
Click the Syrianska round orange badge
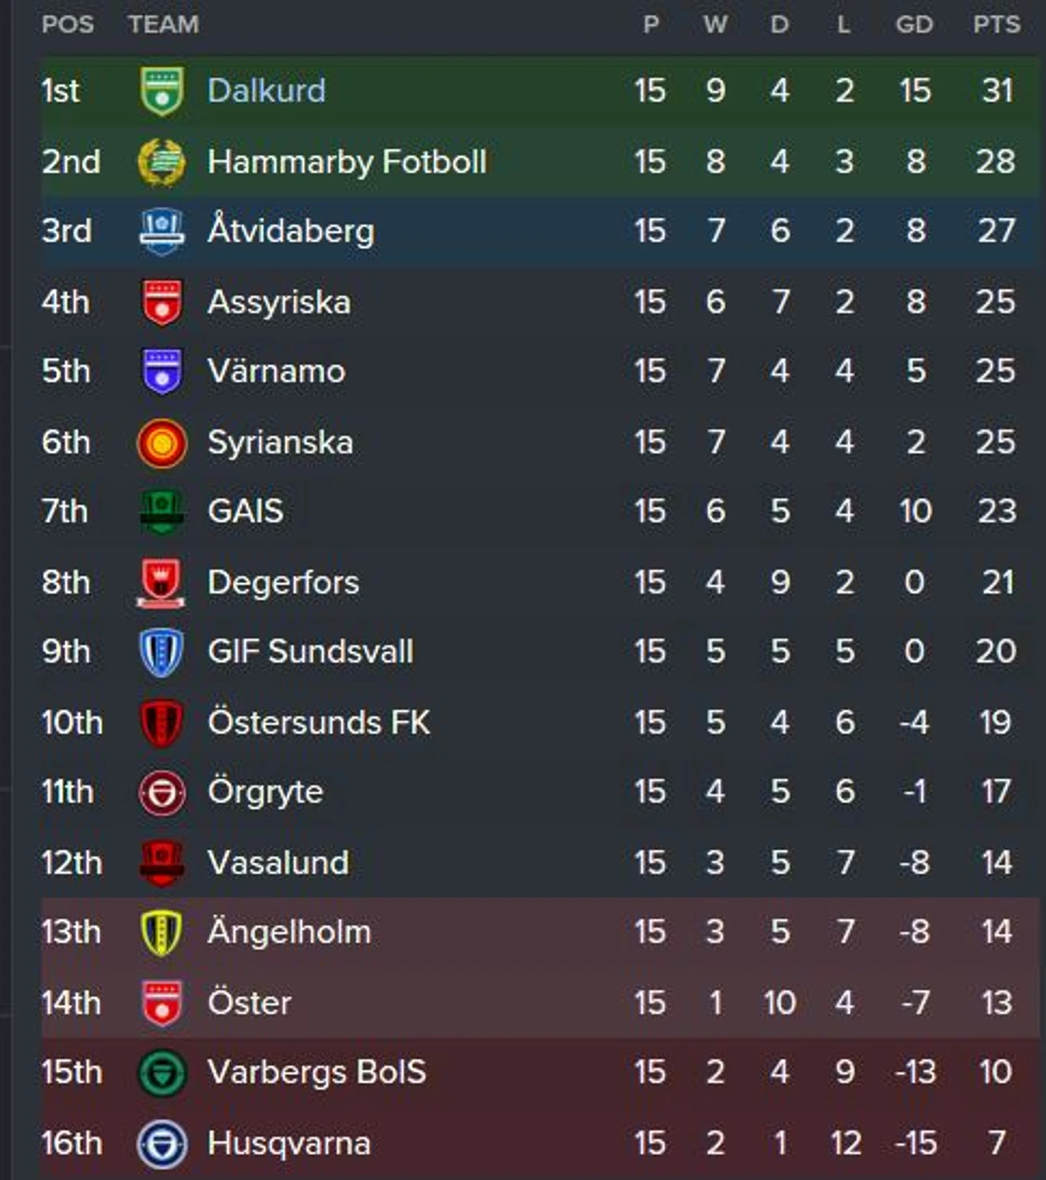(x=162, y=443)
